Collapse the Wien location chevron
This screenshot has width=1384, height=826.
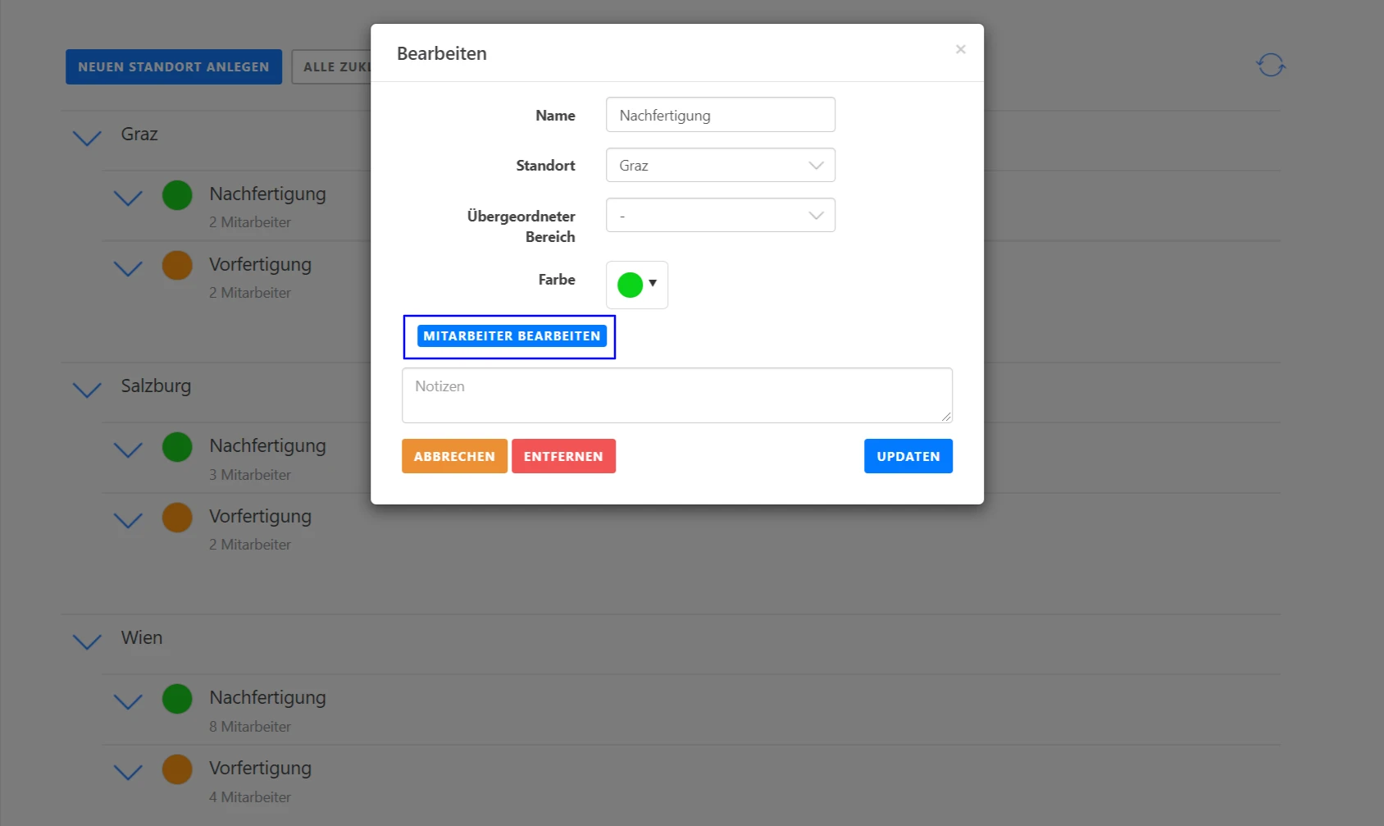(87, 641)
